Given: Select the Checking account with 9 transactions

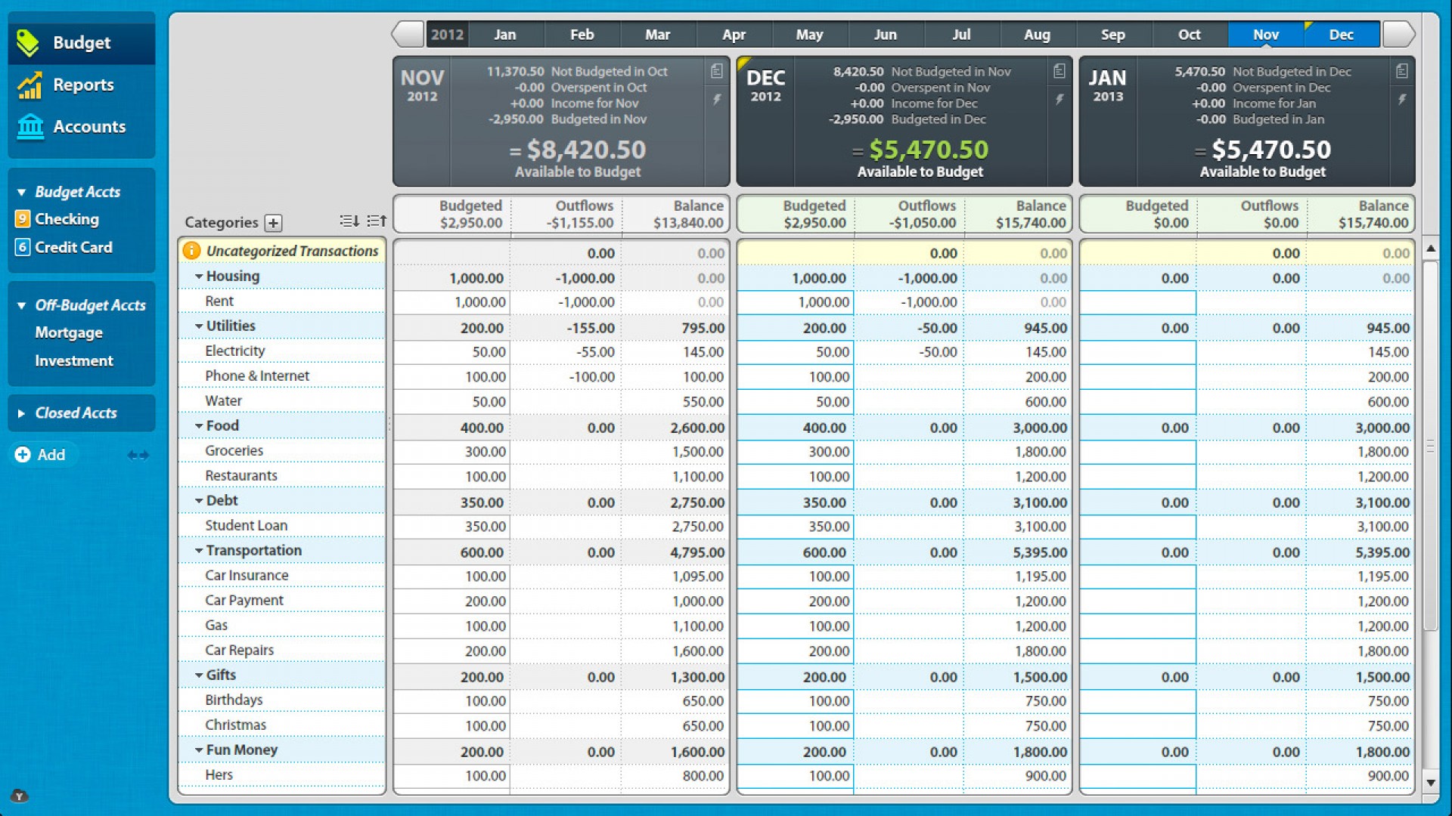Looking at the screenshot, I should (x=68, y=219).
